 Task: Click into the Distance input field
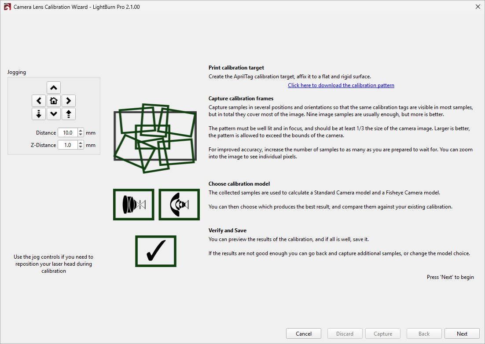(67, 132)
